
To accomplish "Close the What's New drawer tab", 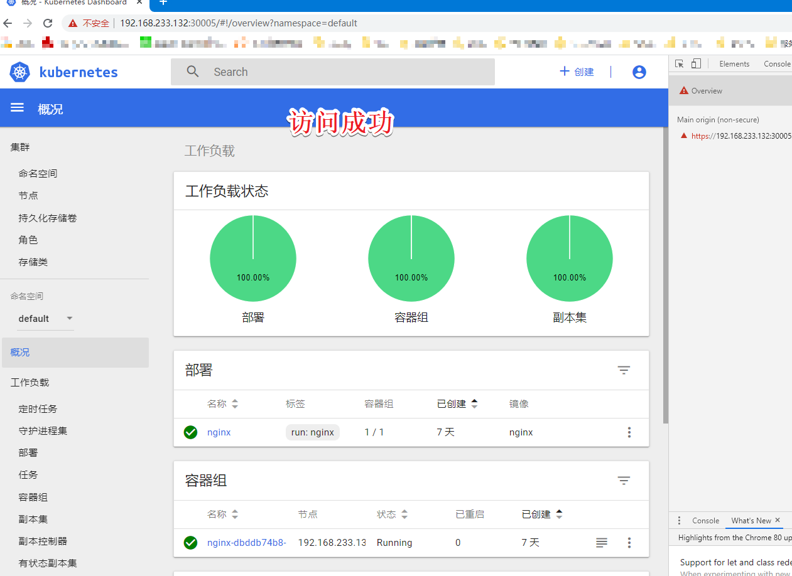I will [778, 520].
